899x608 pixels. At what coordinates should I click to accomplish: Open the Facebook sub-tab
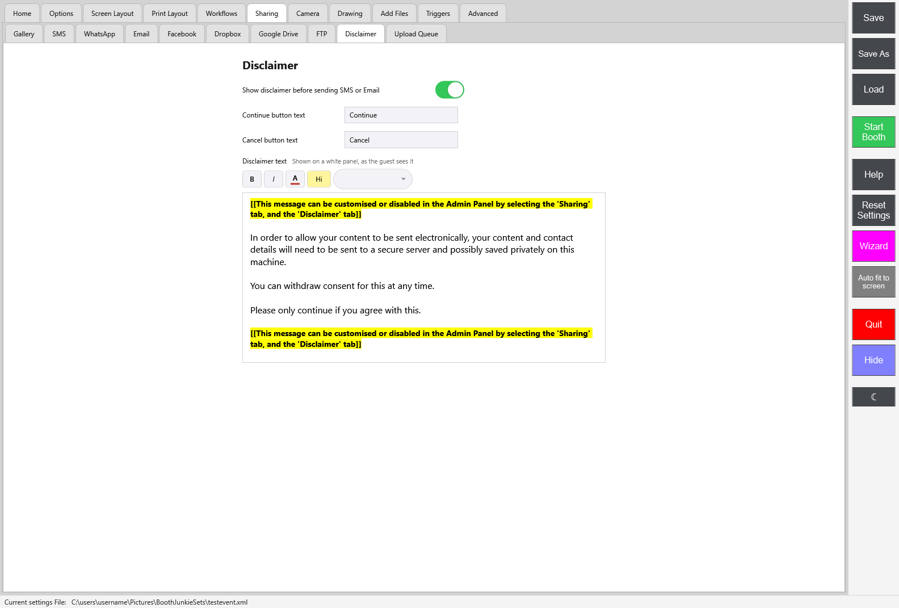point(182,34)
